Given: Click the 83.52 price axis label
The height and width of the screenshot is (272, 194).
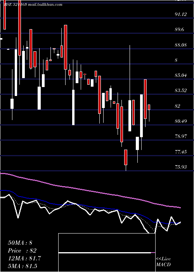Looking at the screenshot, I should click(x=181, y=91).
